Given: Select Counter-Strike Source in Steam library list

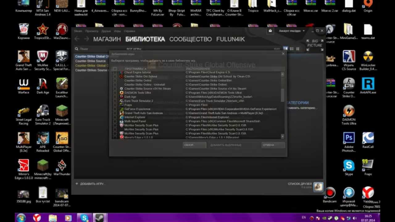Looking at the screenshot, I should [90, 61].
